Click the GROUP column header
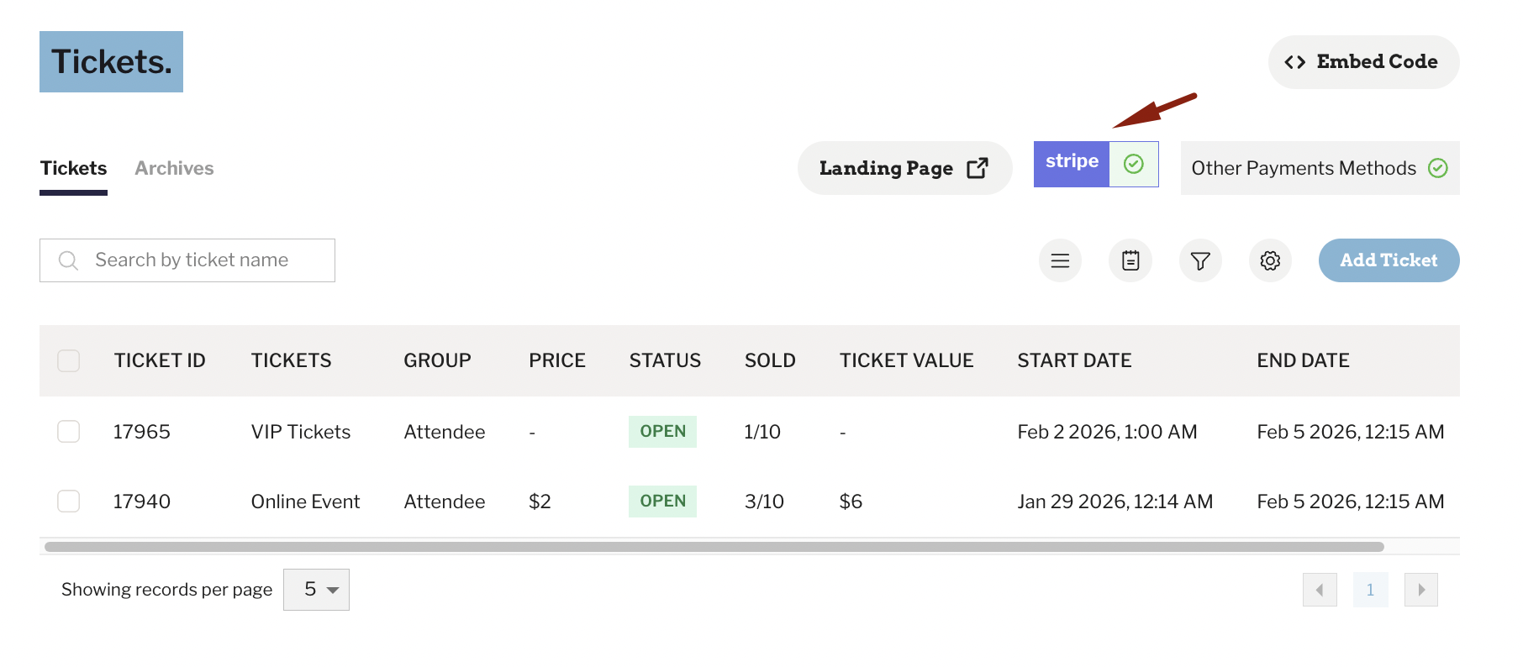The height and width of the screenshot is (667, 1523). (437, 360)
